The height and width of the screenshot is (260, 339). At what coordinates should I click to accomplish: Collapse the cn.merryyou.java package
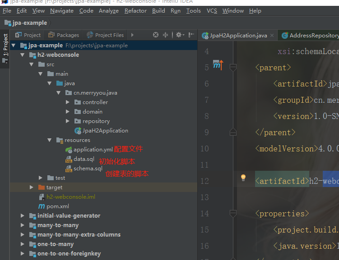(58, 93)
